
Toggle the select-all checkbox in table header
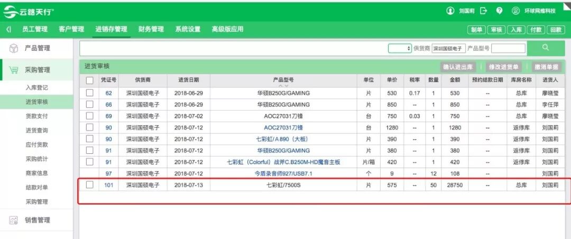click(89, 81)
